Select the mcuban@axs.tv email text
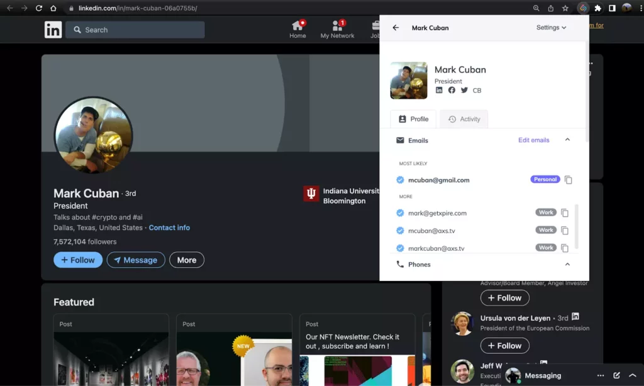644x386 pixels. pos(431,231)
